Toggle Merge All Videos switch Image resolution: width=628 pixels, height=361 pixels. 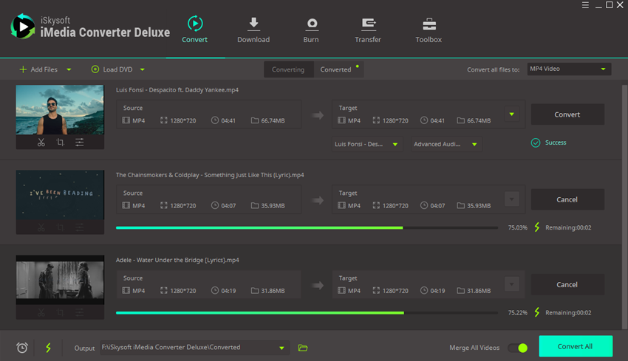(x=518, y=348)
